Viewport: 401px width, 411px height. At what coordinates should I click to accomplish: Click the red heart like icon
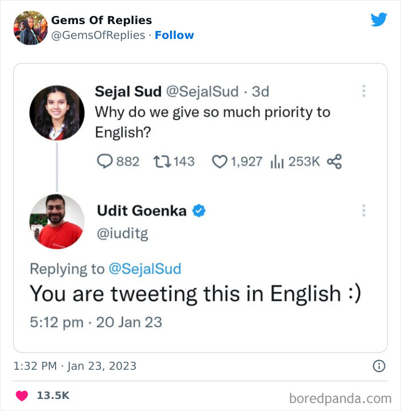[22, 396]
